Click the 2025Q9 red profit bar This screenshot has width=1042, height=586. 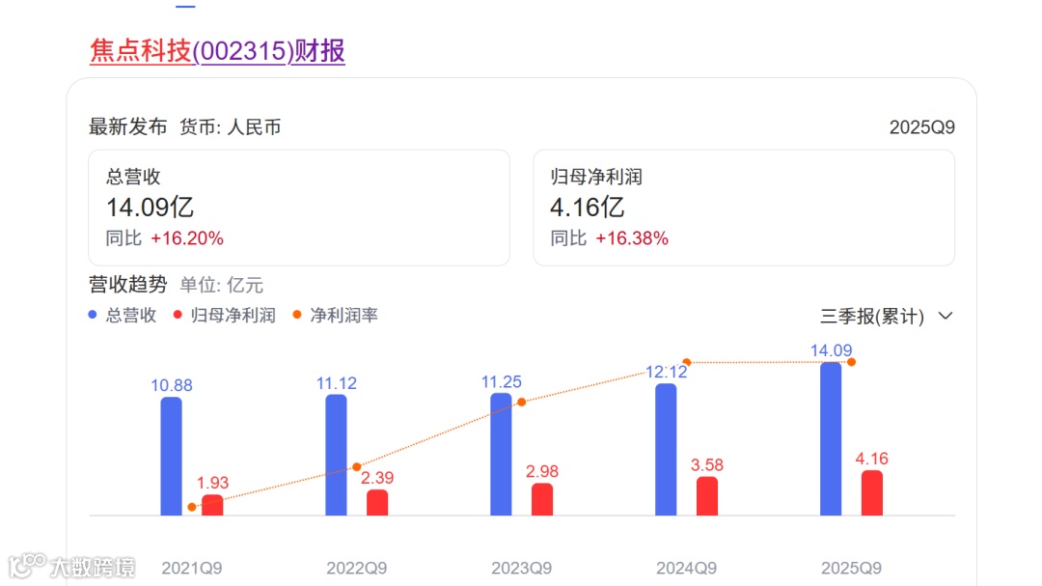(872, 493)
